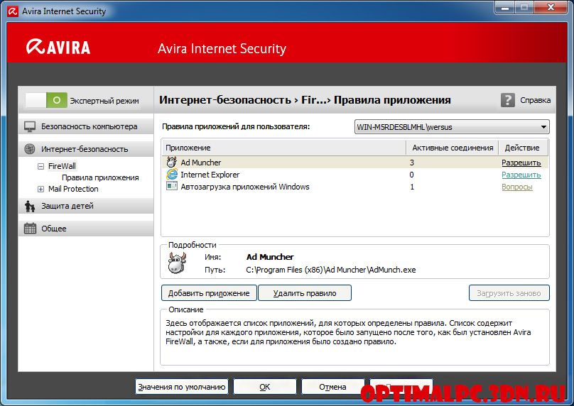Image resolution: width=574 pixels, height=406 pixels.
Task: Click the Ad Muncher cow icon in the list
Action: [171, 162]
